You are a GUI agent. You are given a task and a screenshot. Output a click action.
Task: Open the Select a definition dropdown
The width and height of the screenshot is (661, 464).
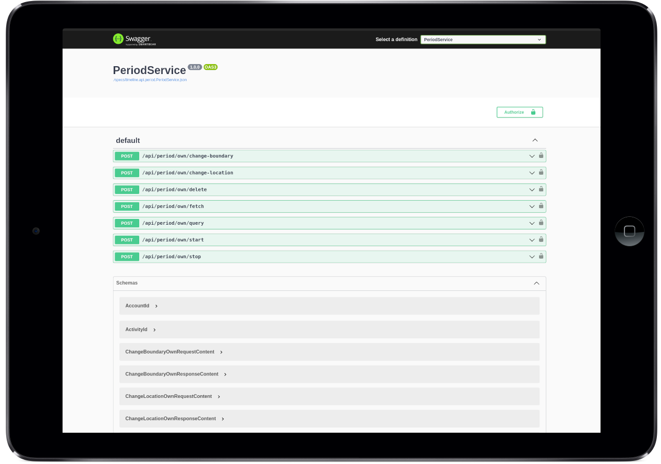click(x=483, y=40)
